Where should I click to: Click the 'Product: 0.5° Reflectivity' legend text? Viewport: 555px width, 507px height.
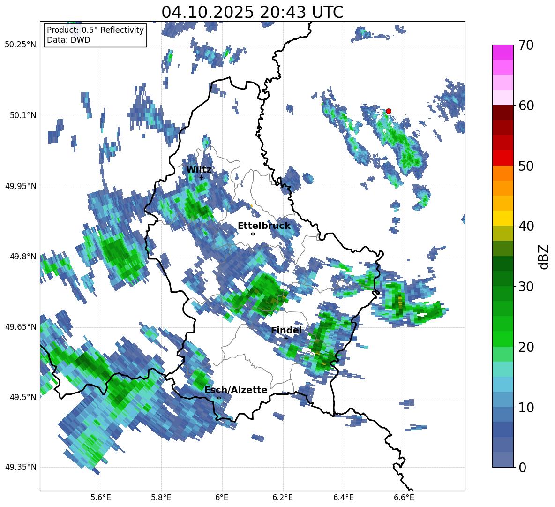(x=95, y=30)
